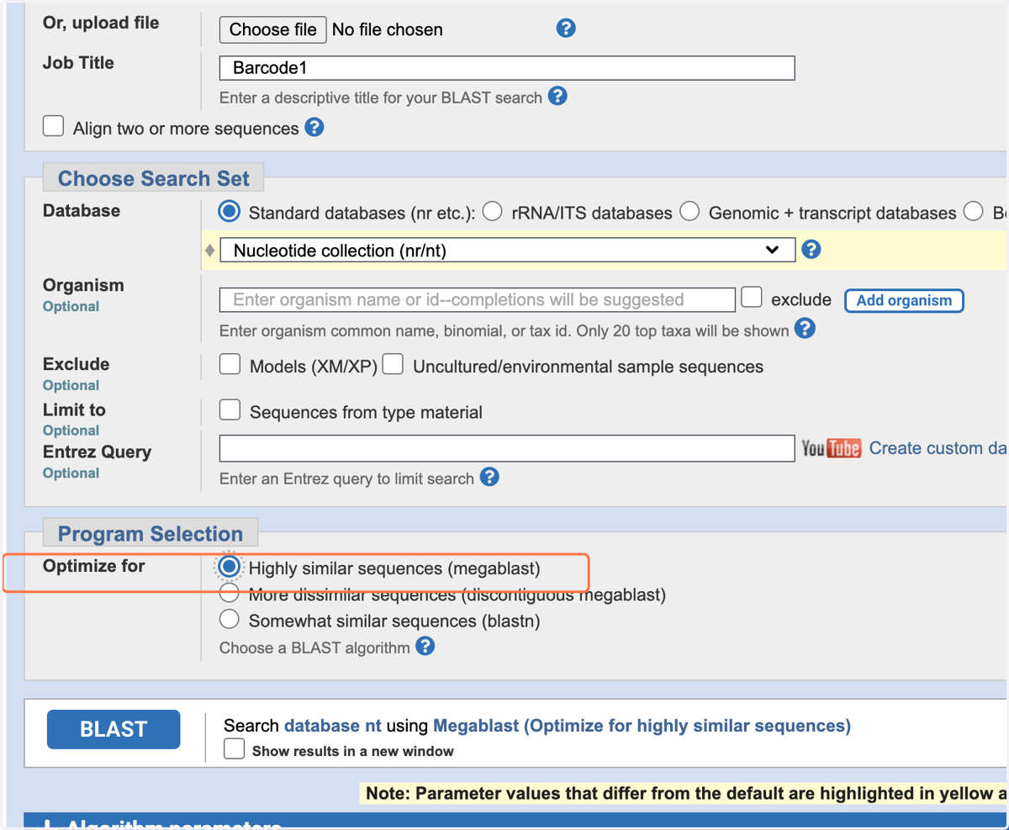
Task: Click the 'Program Selection' section heading
Action: coord(150,534)
